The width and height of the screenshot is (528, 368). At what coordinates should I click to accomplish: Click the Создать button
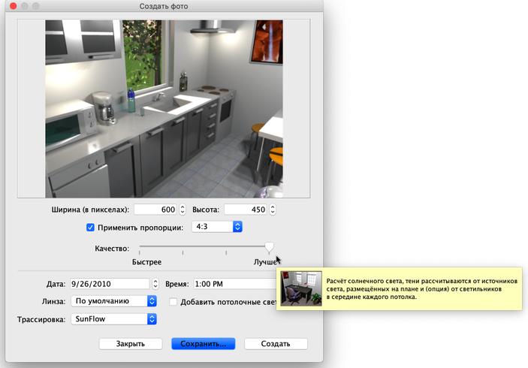276,344
